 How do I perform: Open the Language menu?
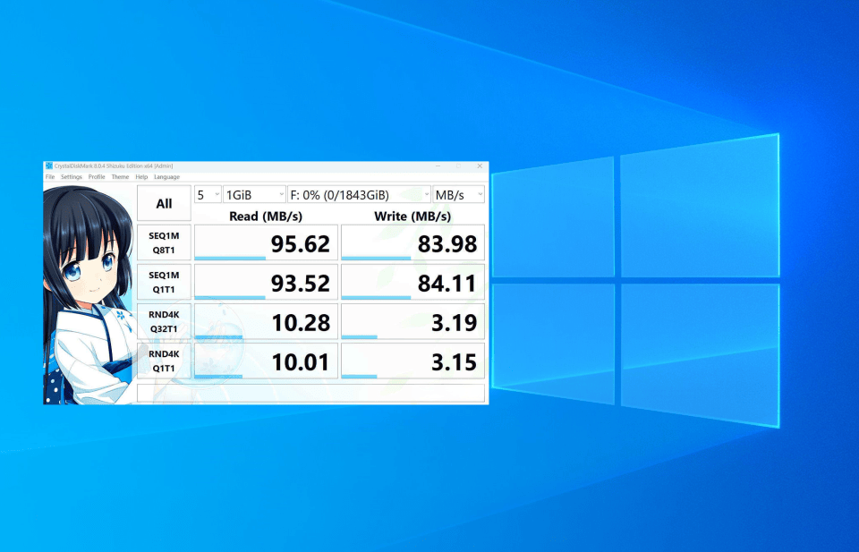pos(166,177)
